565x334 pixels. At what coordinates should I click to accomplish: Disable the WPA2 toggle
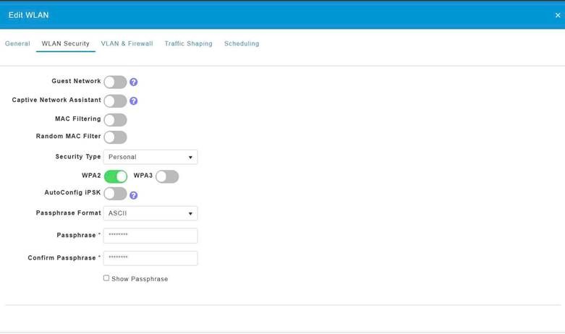coord(116,176)
